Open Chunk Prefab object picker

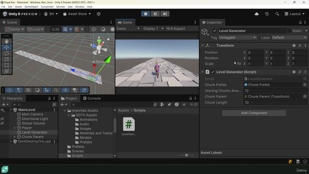coord(305,85)
